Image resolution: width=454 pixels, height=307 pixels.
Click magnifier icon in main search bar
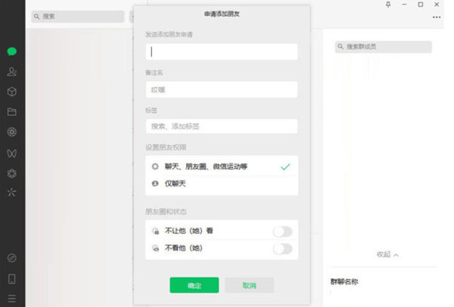tap(37, 17)
